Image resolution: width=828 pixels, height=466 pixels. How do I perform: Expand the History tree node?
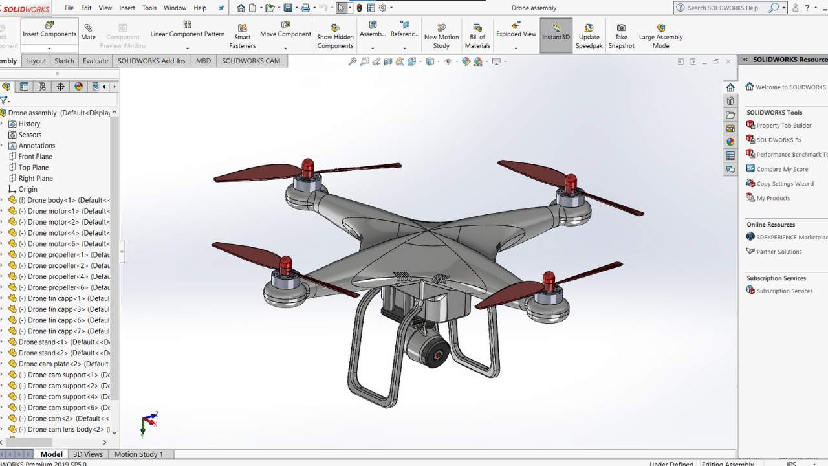2,124
